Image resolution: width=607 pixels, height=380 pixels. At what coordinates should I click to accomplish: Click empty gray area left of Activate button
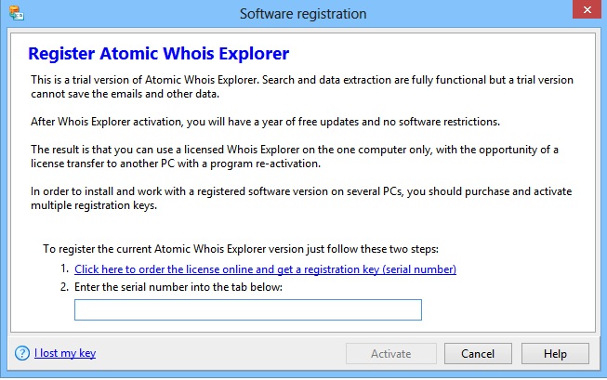(x=223, y=353)
